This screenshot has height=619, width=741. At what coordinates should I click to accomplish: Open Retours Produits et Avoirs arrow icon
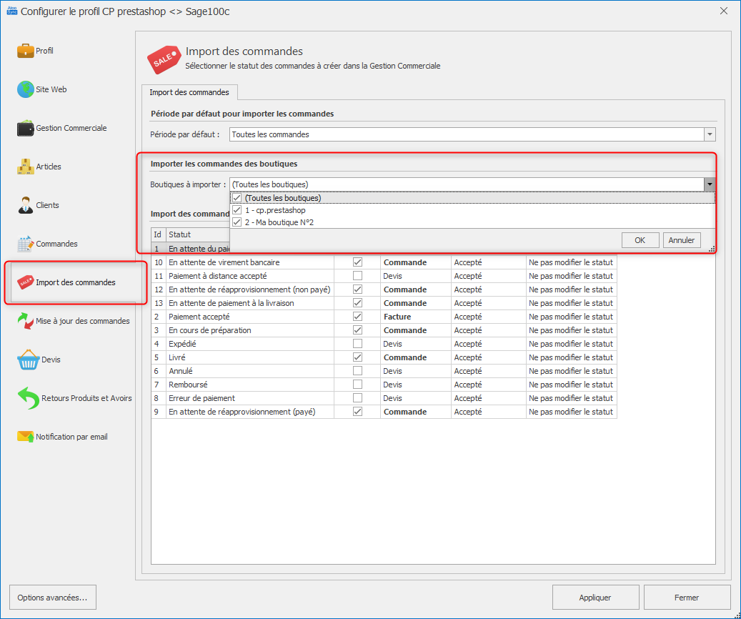[x=28, y=398]
